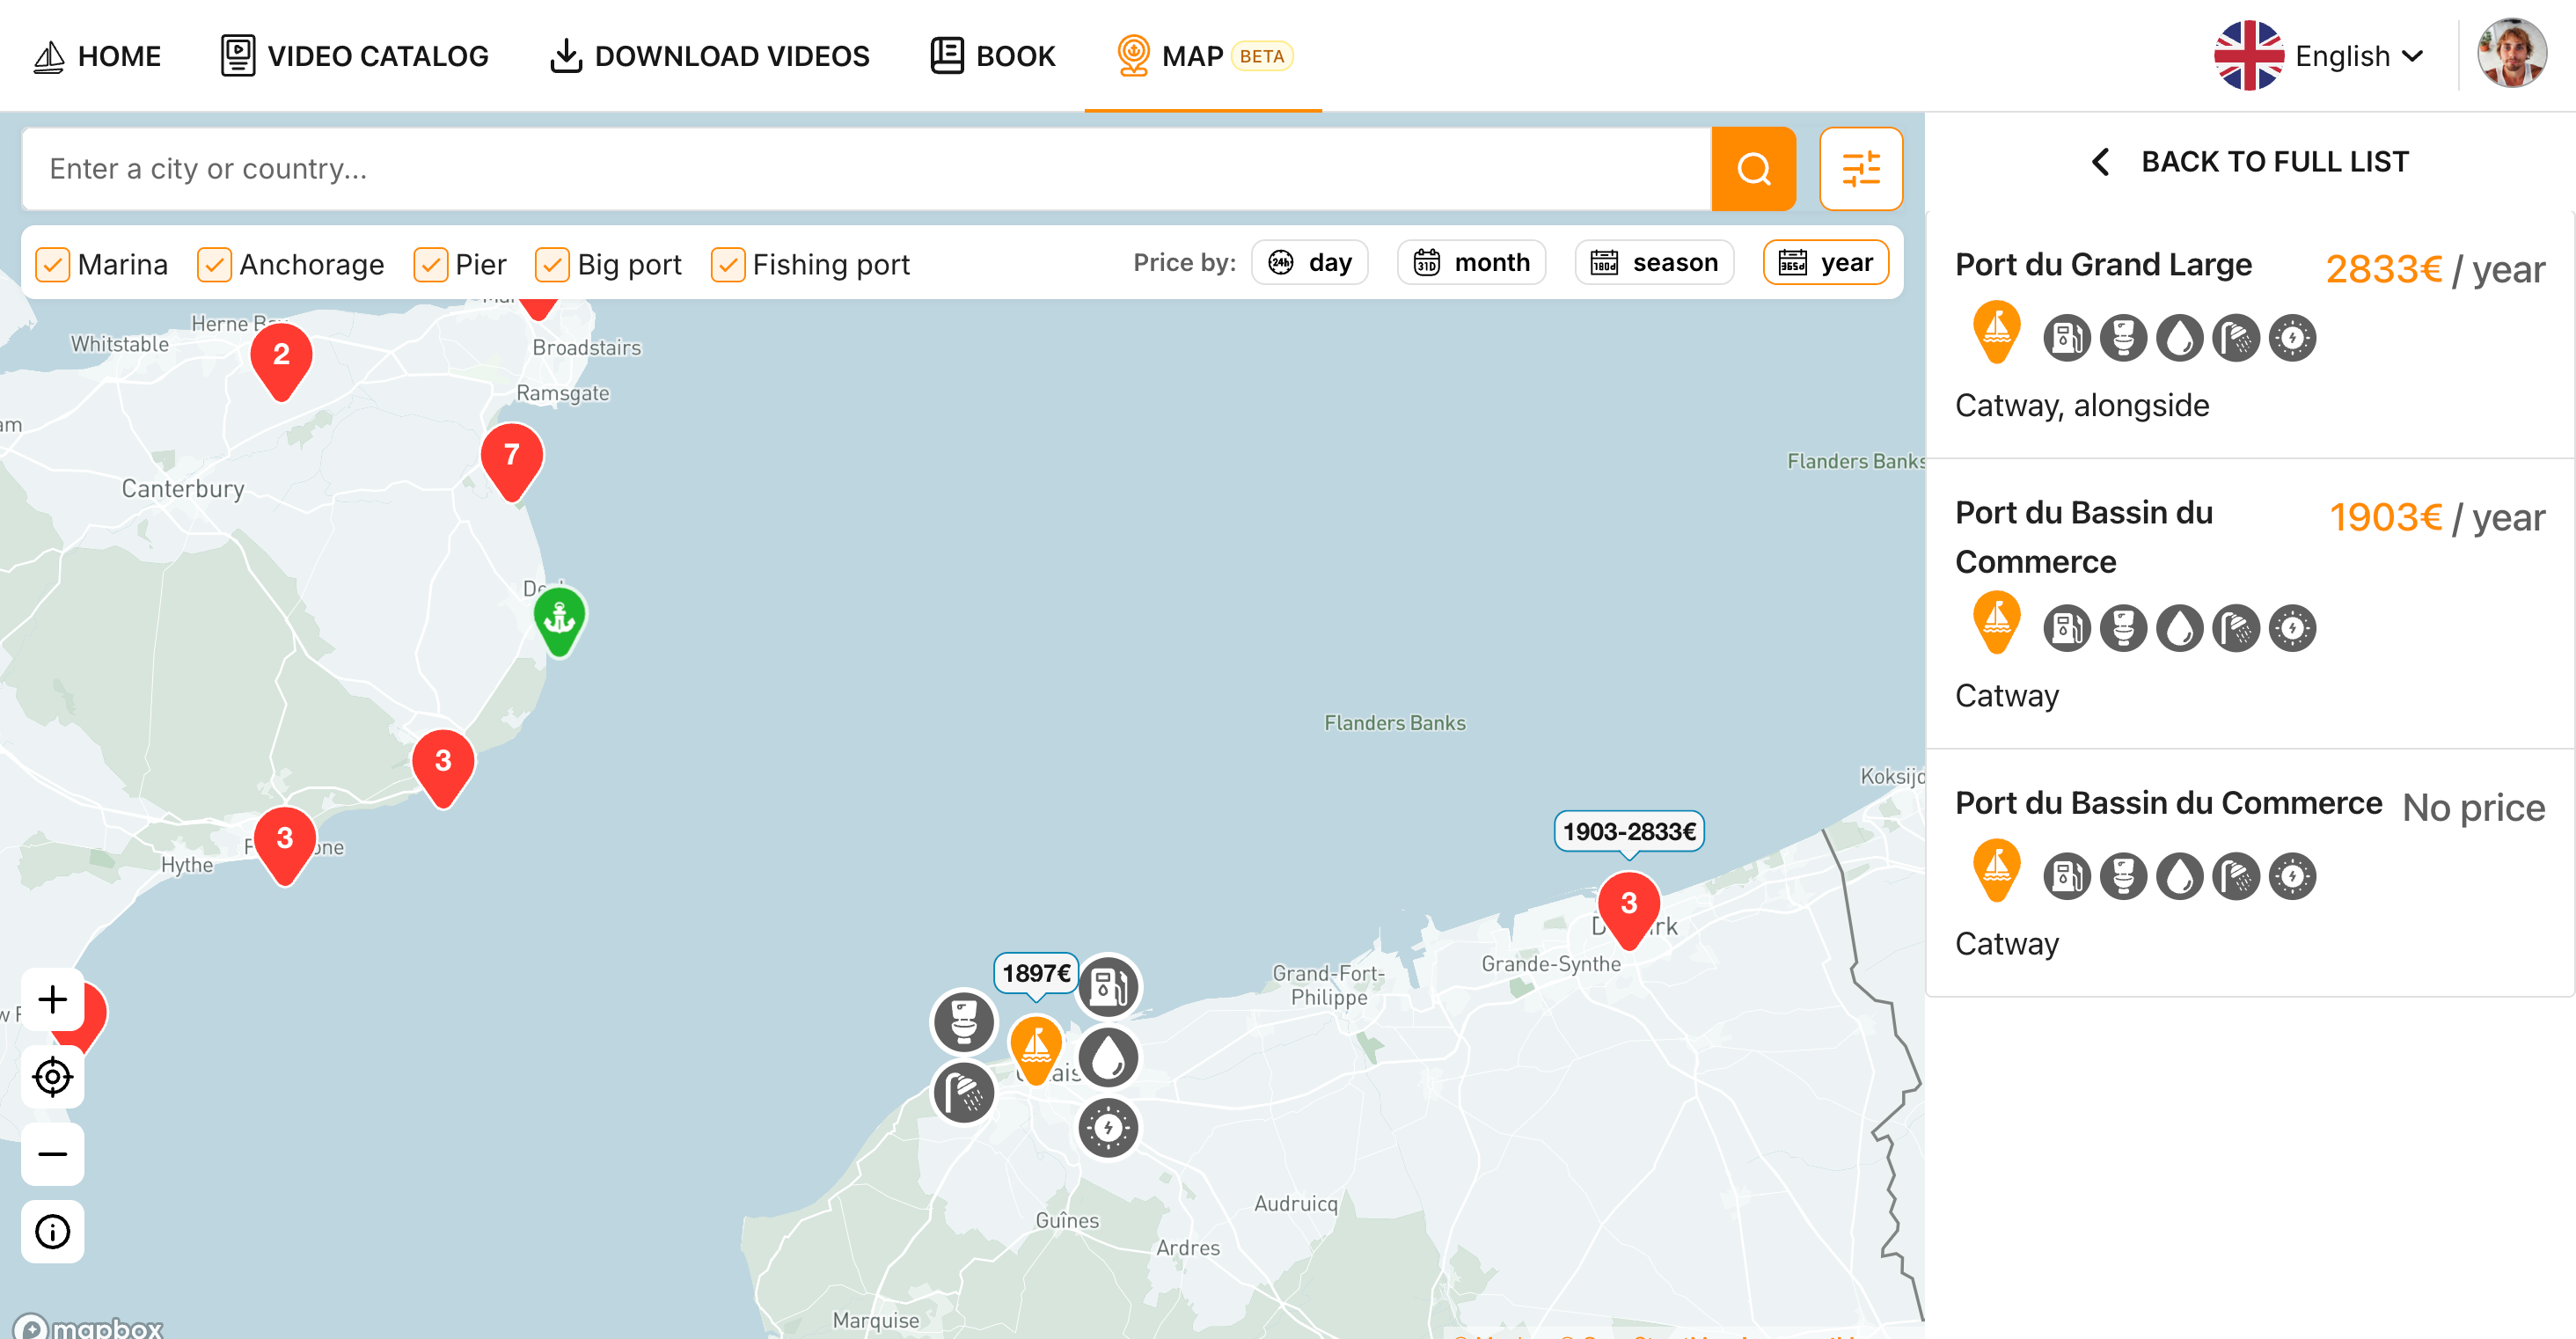Open Port du Grand Large listing
The height and width of the screenshot is (1339, 2576).
click(2249, 335)
